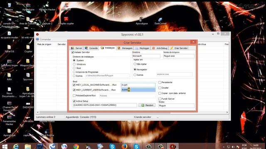
Task: Select the Novo Documento desktop file
Action: pos(9,92)
